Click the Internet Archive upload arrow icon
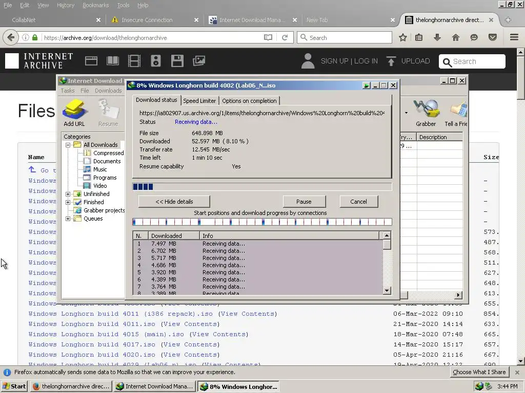The image size is (525, 393). point(391,61)
